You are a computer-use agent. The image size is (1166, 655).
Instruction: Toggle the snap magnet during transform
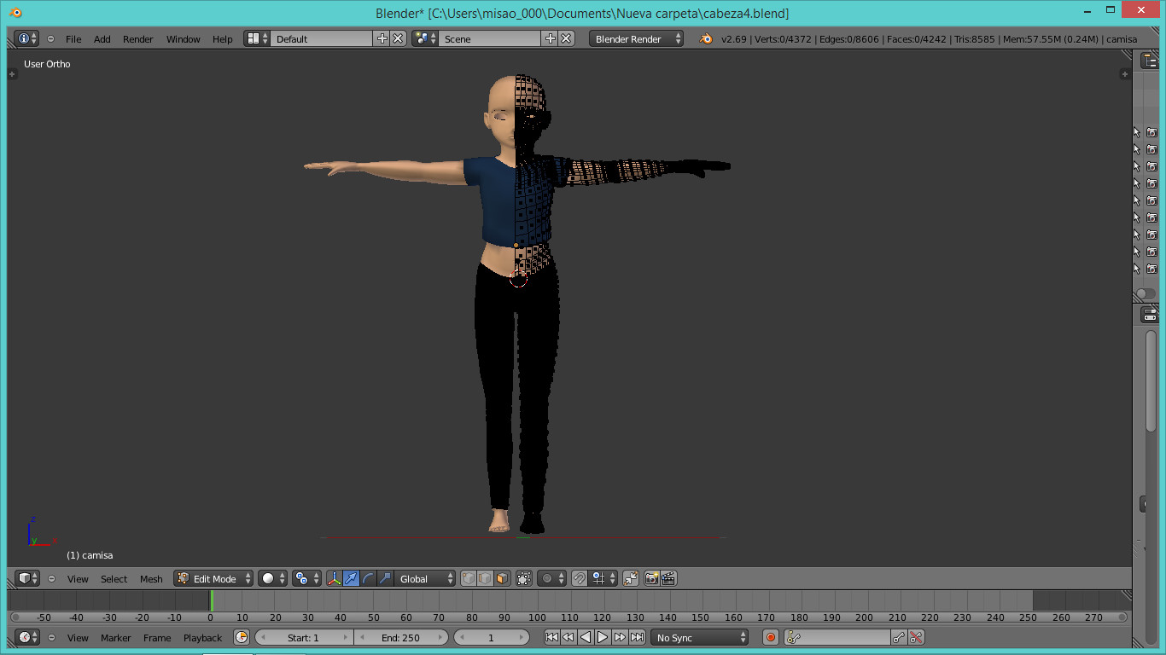pos(580,578)
